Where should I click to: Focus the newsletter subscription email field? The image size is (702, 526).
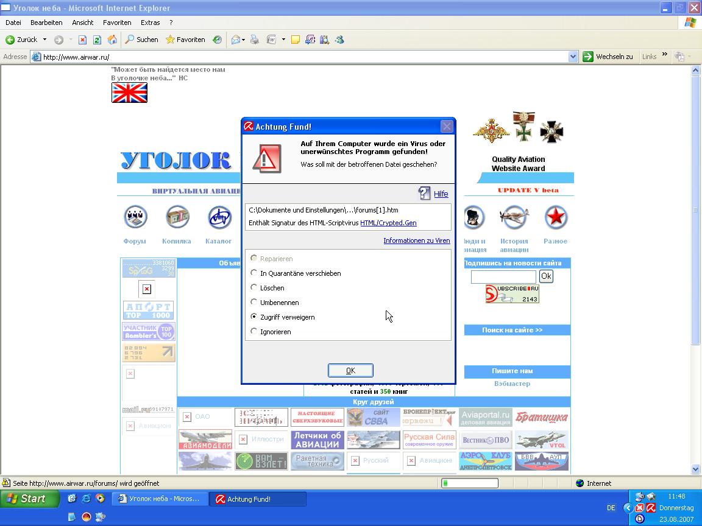pos(504,276)
